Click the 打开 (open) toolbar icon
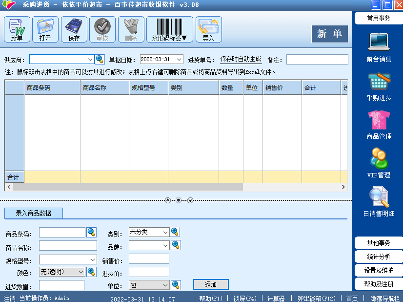 point(45,29)
